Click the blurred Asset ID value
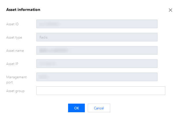This screenshot has width=178, height=118. point(49,24)
